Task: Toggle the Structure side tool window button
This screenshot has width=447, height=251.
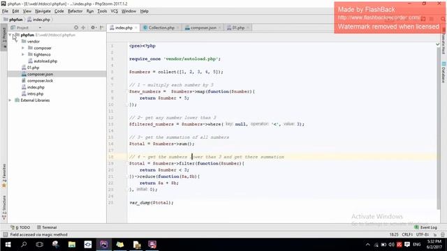Action: point(4,208)
